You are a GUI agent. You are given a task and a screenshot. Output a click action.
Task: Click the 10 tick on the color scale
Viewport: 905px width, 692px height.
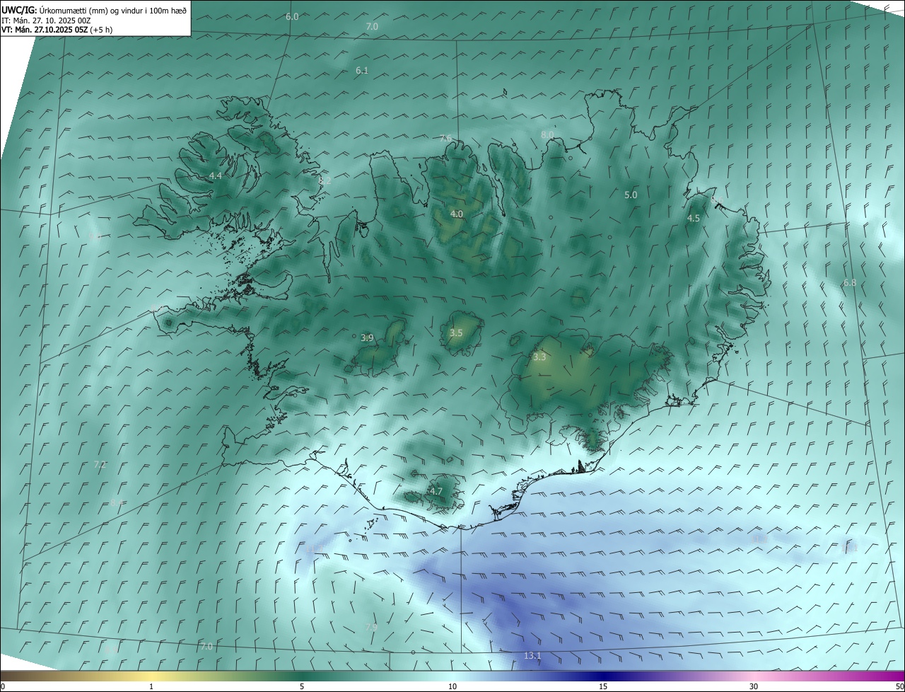[452, 686]
